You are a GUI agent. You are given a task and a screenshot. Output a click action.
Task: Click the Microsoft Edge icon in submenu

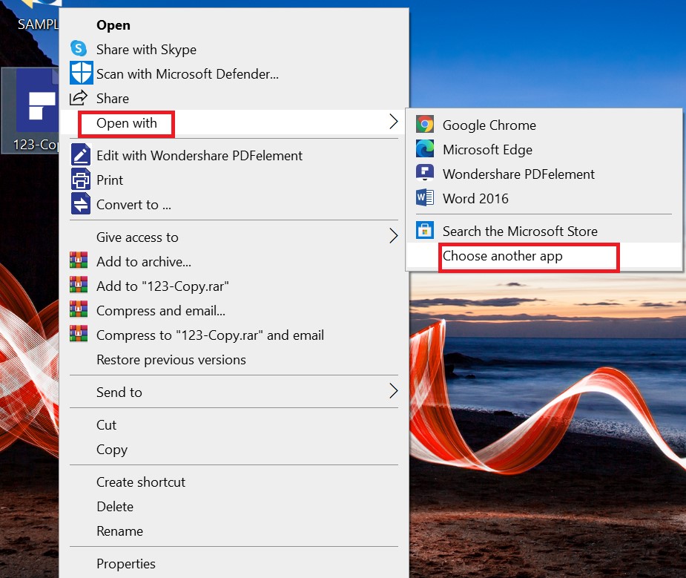point(425,149)
